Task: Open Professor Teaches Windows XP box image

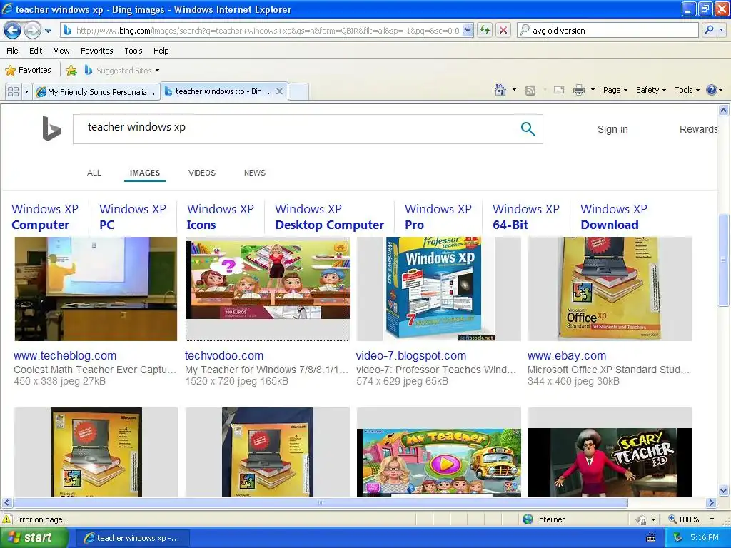Action: click(x=439, y=289)
